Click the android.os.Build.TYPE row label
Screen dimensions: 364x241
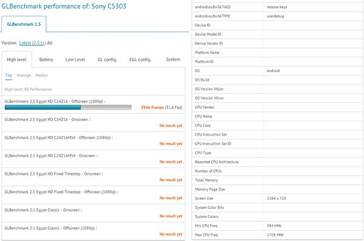pos(212,16)
